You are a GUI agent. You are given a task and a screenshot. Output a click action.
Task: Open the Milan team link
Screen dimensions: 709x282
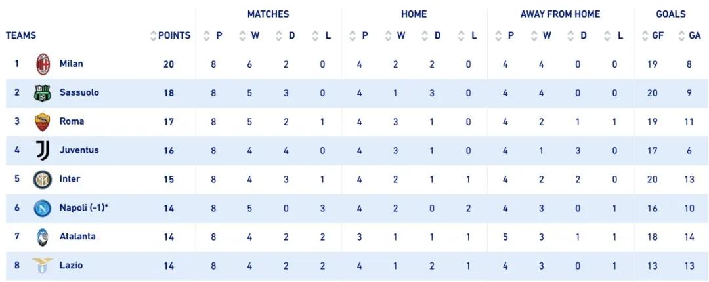[72, 64]
